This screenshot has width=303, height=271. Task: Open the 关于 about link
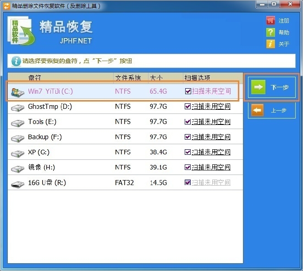[x=284, y=44]
